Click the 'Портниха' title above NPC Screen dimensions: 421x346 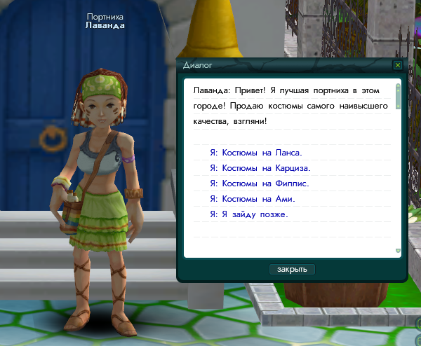pyautogui.click(x=105, y=16)
